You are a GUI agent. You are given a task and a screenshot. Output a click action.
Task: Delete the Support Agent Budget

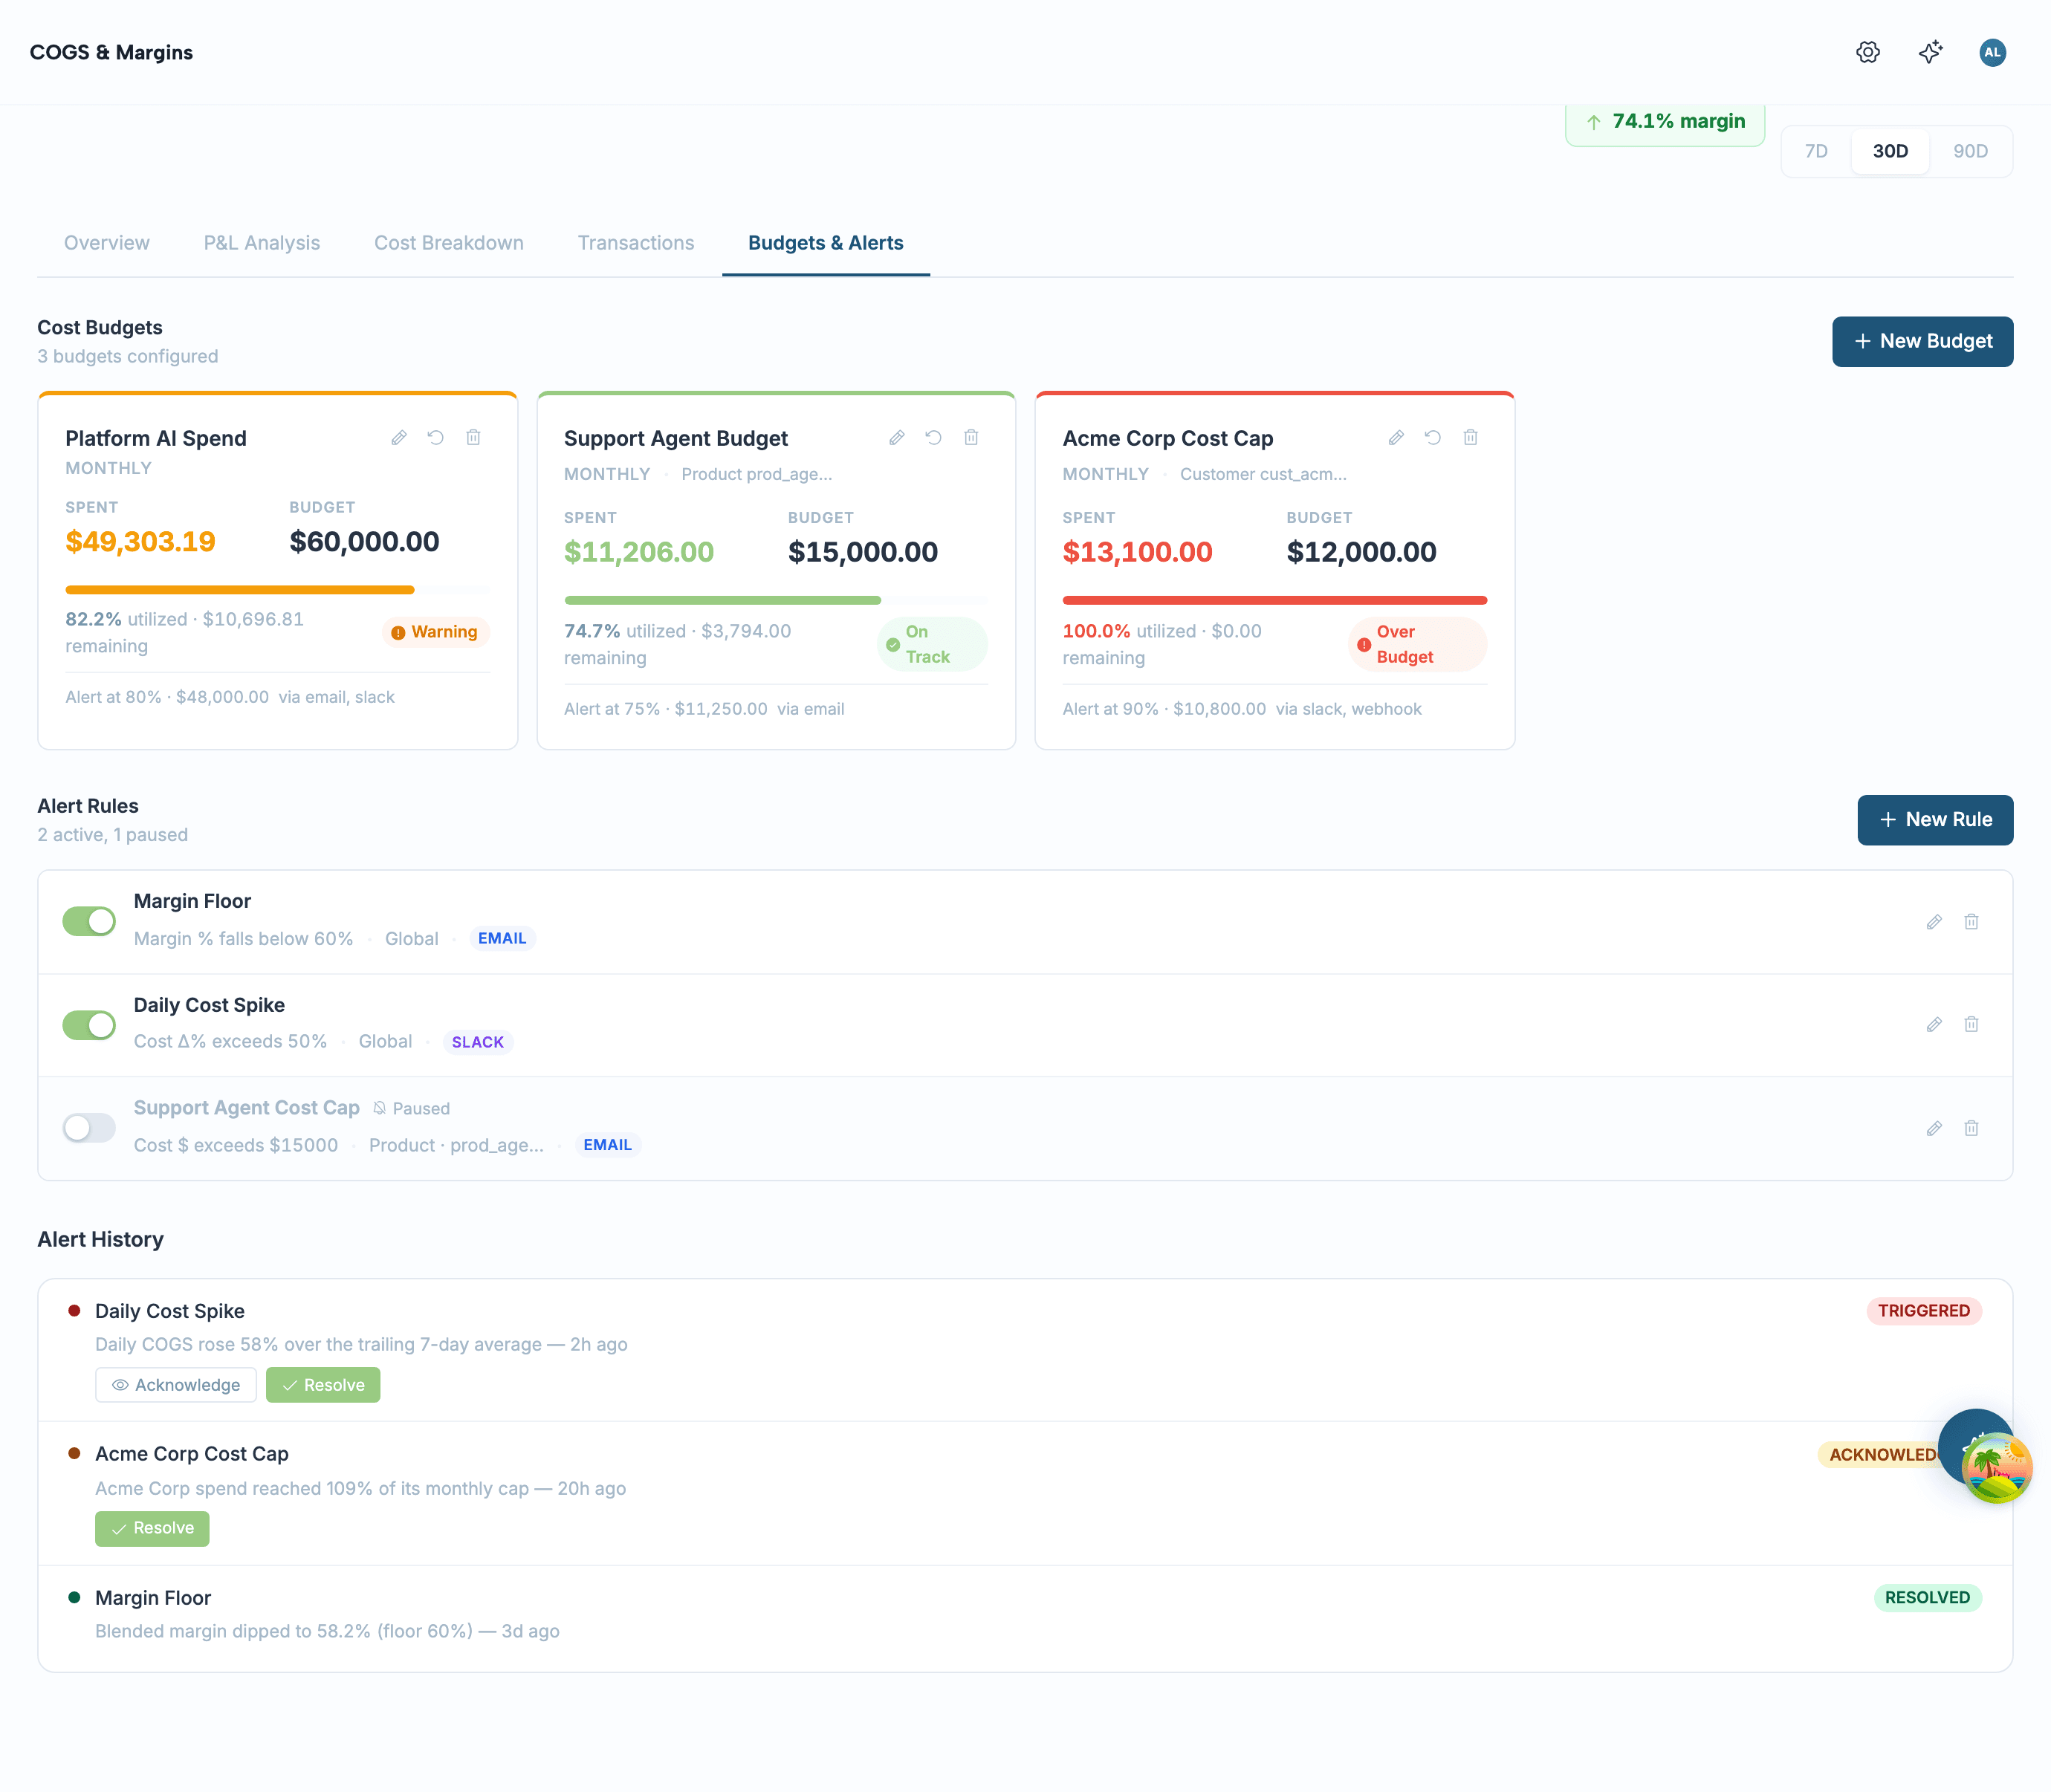pos(971,437)
